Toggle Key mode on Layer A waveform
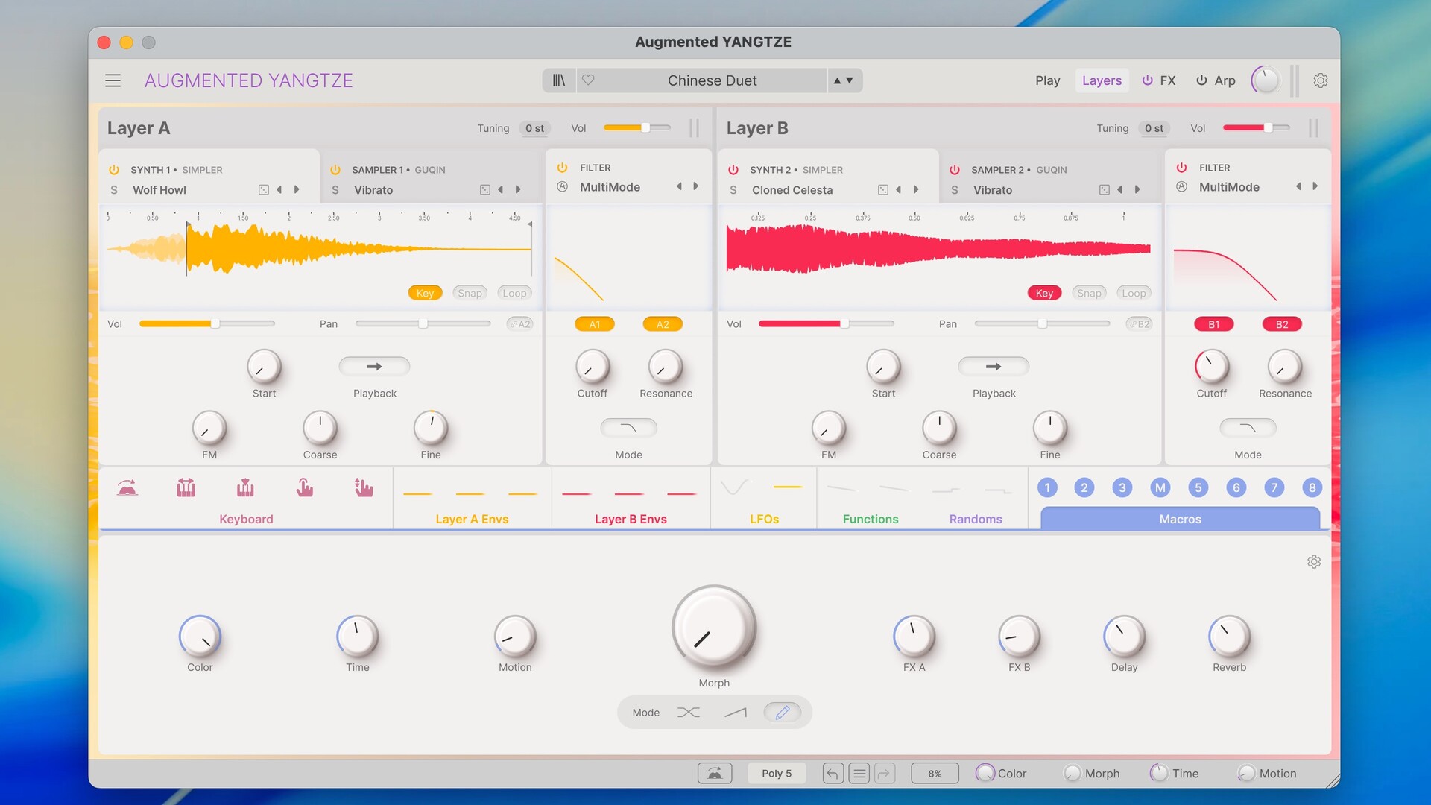This screenshot has height=805, width=1431. click(x=425, y=293)
